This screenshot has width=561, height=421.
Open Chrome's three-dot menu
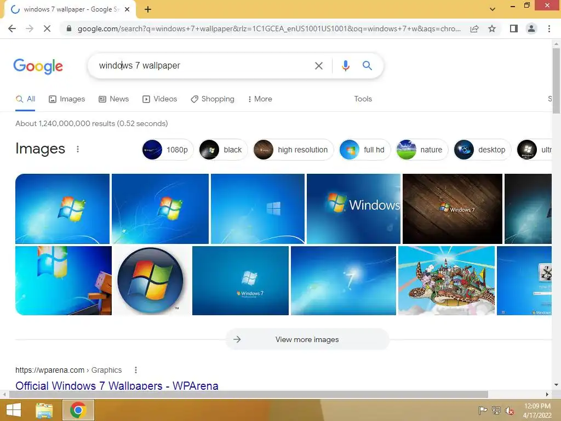[549, 29]
